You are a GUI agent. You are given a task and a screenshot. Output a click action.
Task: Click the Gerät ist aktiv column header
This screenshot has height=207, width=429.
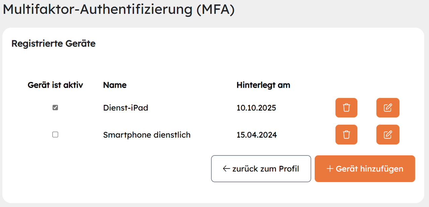click(55, 85)
